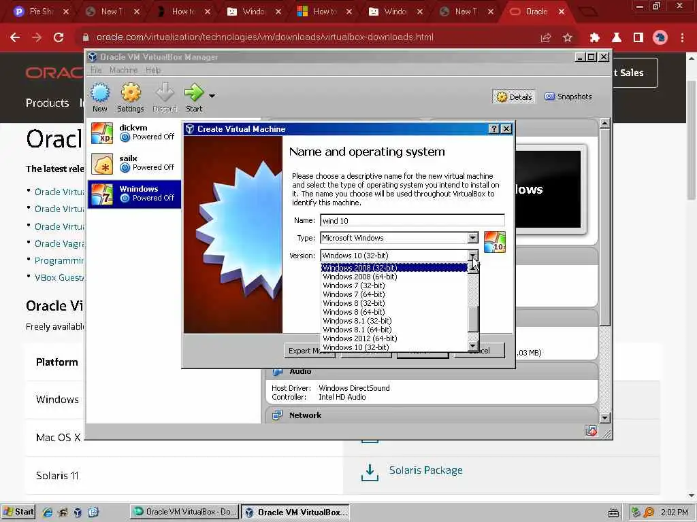The image size is (697, 522).
Task: Select the Wnindows virtual machine
Action: [134, 194]
